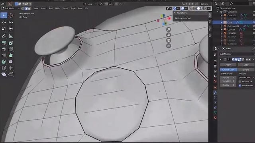Collapse the Collection tree node

coord(218,12)
